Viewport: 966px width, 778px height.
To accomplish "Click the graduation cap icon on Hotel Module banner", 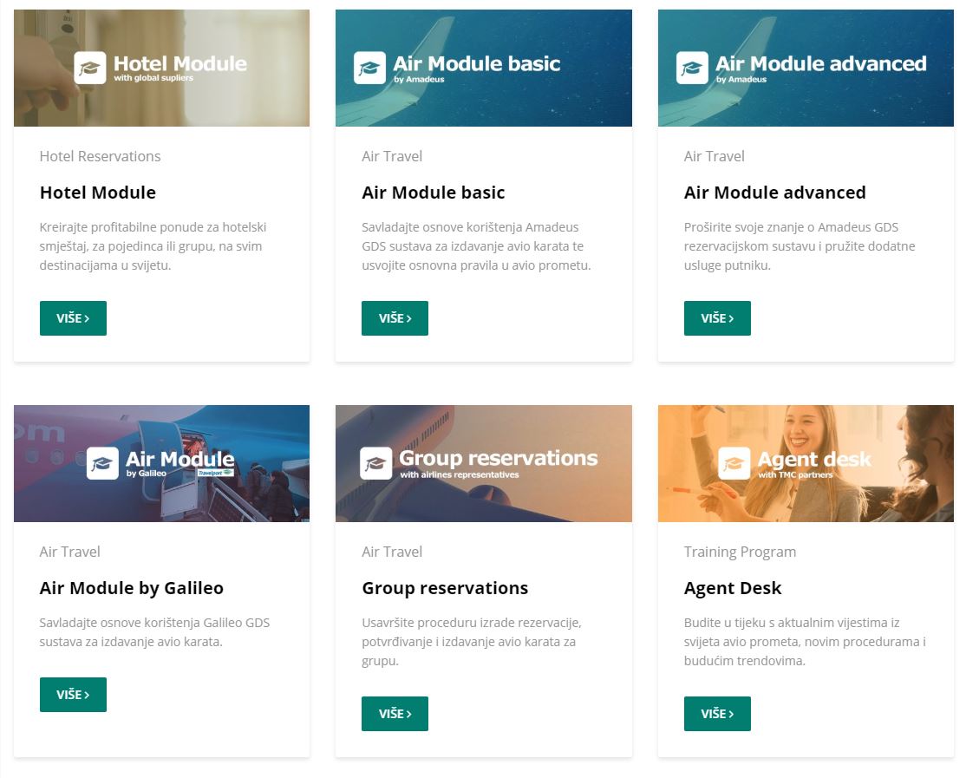I will [90, 67].
